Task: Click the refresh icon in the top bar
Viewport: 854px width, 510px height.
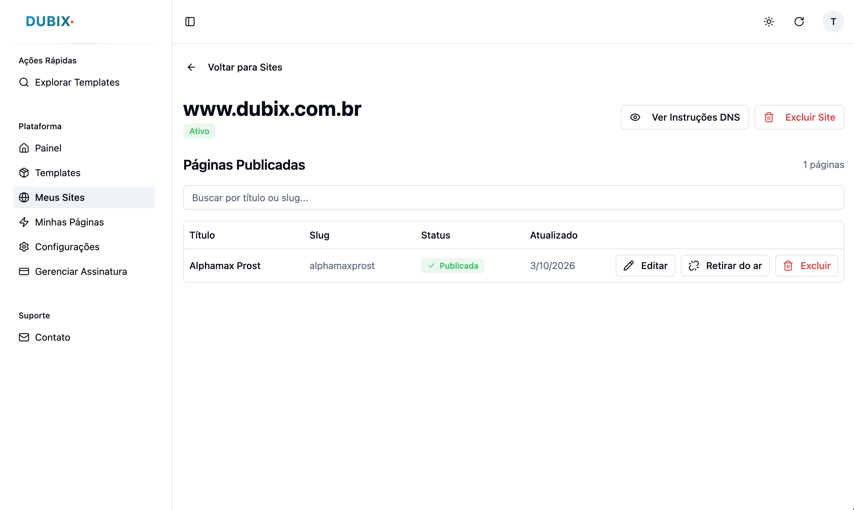Action: point(799,22)
